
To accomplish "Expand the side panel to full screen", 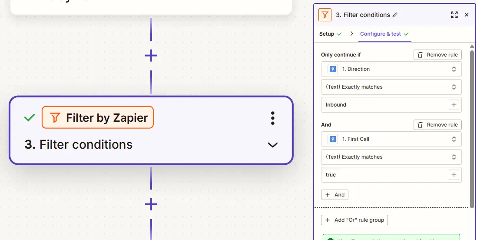I will pos(454,15).
